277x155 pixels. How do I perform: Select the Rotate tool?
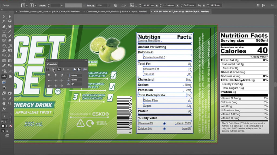click(4, 46)
